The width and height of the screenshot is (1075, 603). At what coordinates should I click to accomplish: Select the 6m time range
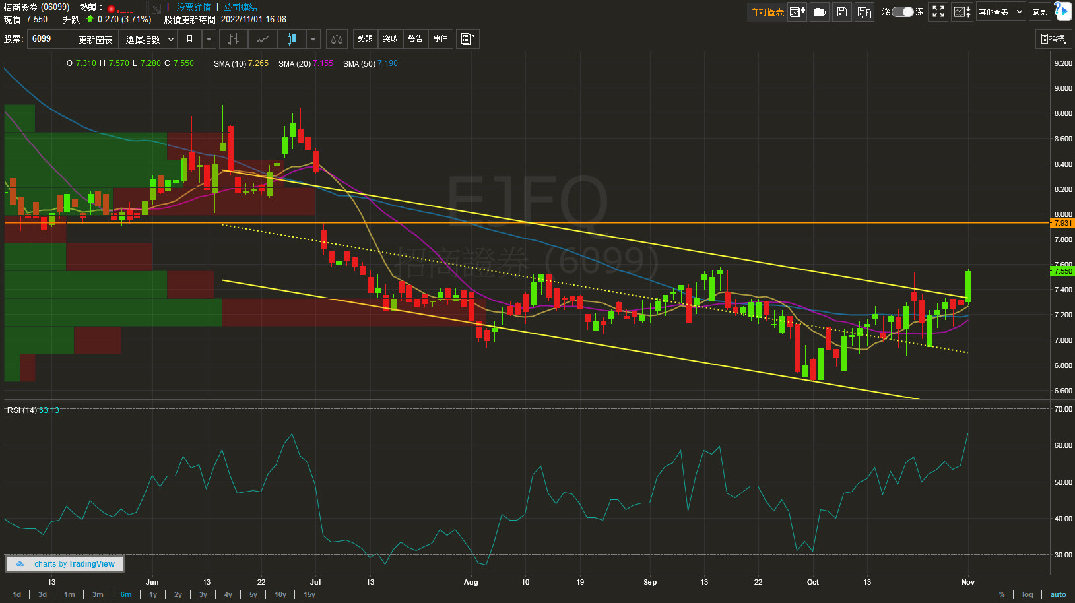click(126, 594)
